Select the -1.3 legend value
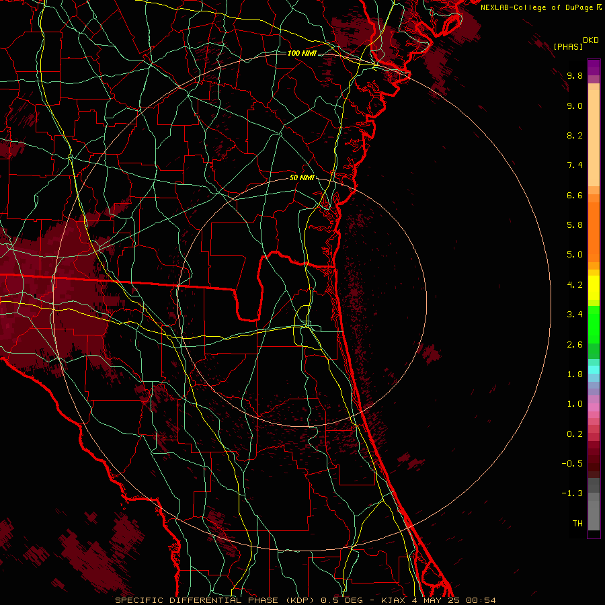This screenshot has width=605, height=605. (x=572, y=494)
